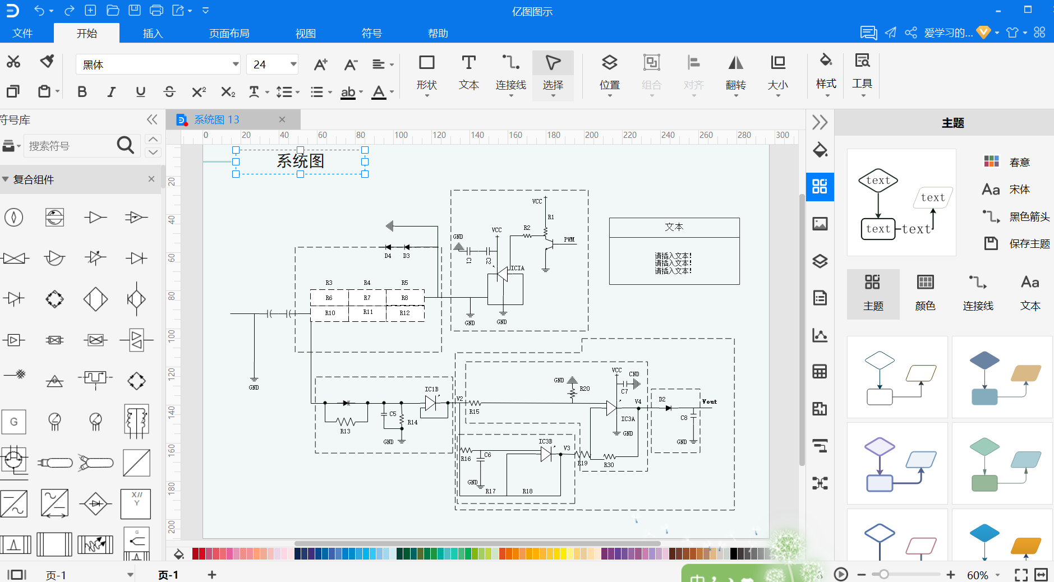Image resolution: width=1054 pixels, height=582 pixels.
Task: Open the 文件 menu
Action: point(22,34)
